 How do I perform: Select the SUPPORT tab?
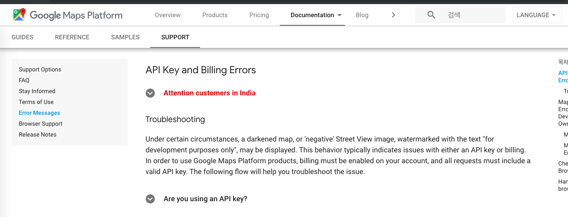tap(175, 37)
